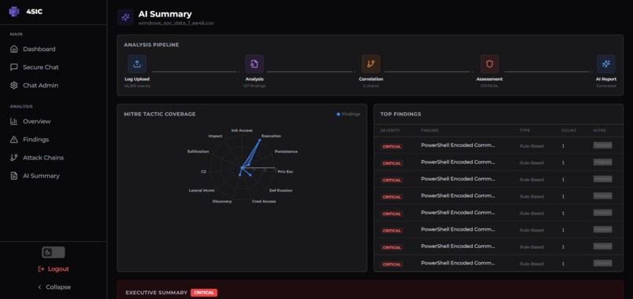Viewport: 633px width, 299px height.
Task: Select the Log Upload pipeline step icon
Action: click(x=137, y=64)
